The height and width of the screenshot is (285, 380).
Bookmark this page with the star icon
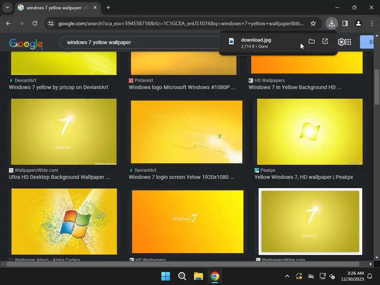coord(313,23)
